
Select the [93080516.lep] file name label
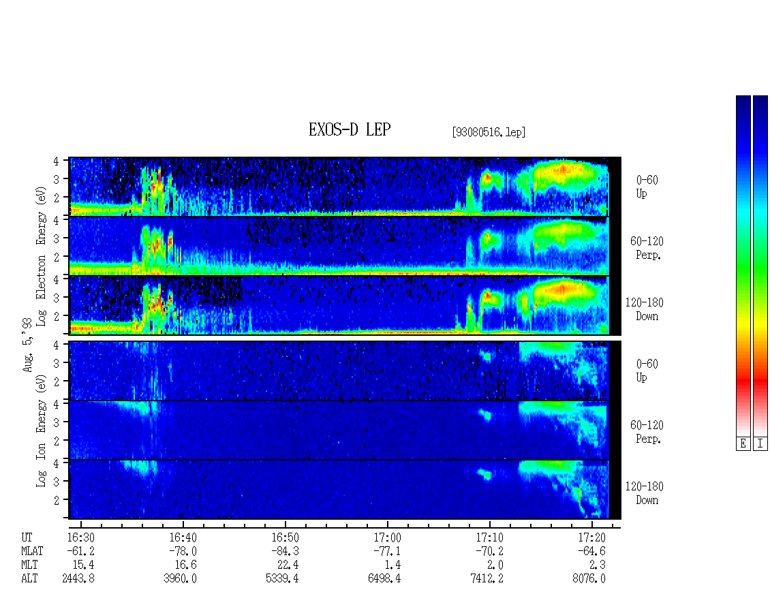[489, 132]
